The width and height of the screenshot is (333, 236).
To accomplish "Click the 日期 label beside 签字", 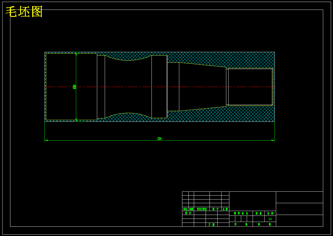I will pyautogui.click(x=225, y=209).
